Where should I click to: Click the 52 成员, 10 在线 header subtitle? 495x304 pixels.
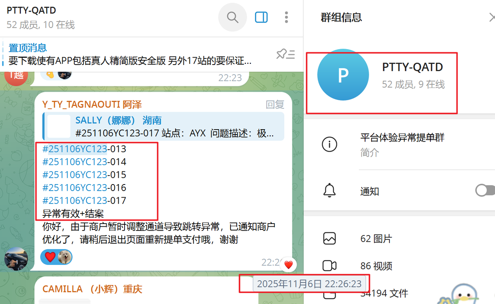pos(41,25)
